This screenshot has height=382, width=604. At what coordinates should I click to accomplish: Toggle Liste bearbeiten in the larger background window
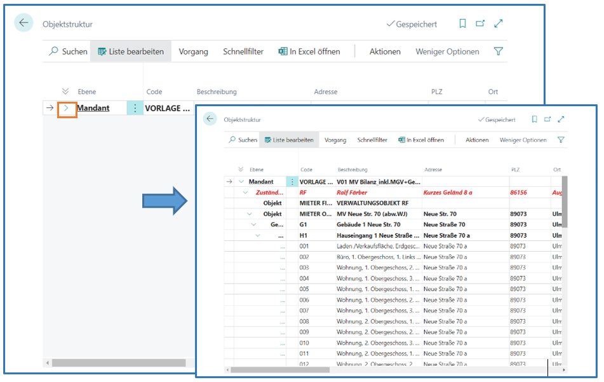(x=131, y=51)
